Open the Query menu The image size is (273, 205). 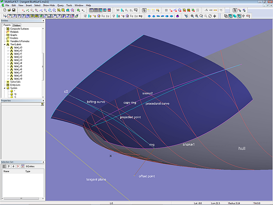pos(60,5)
